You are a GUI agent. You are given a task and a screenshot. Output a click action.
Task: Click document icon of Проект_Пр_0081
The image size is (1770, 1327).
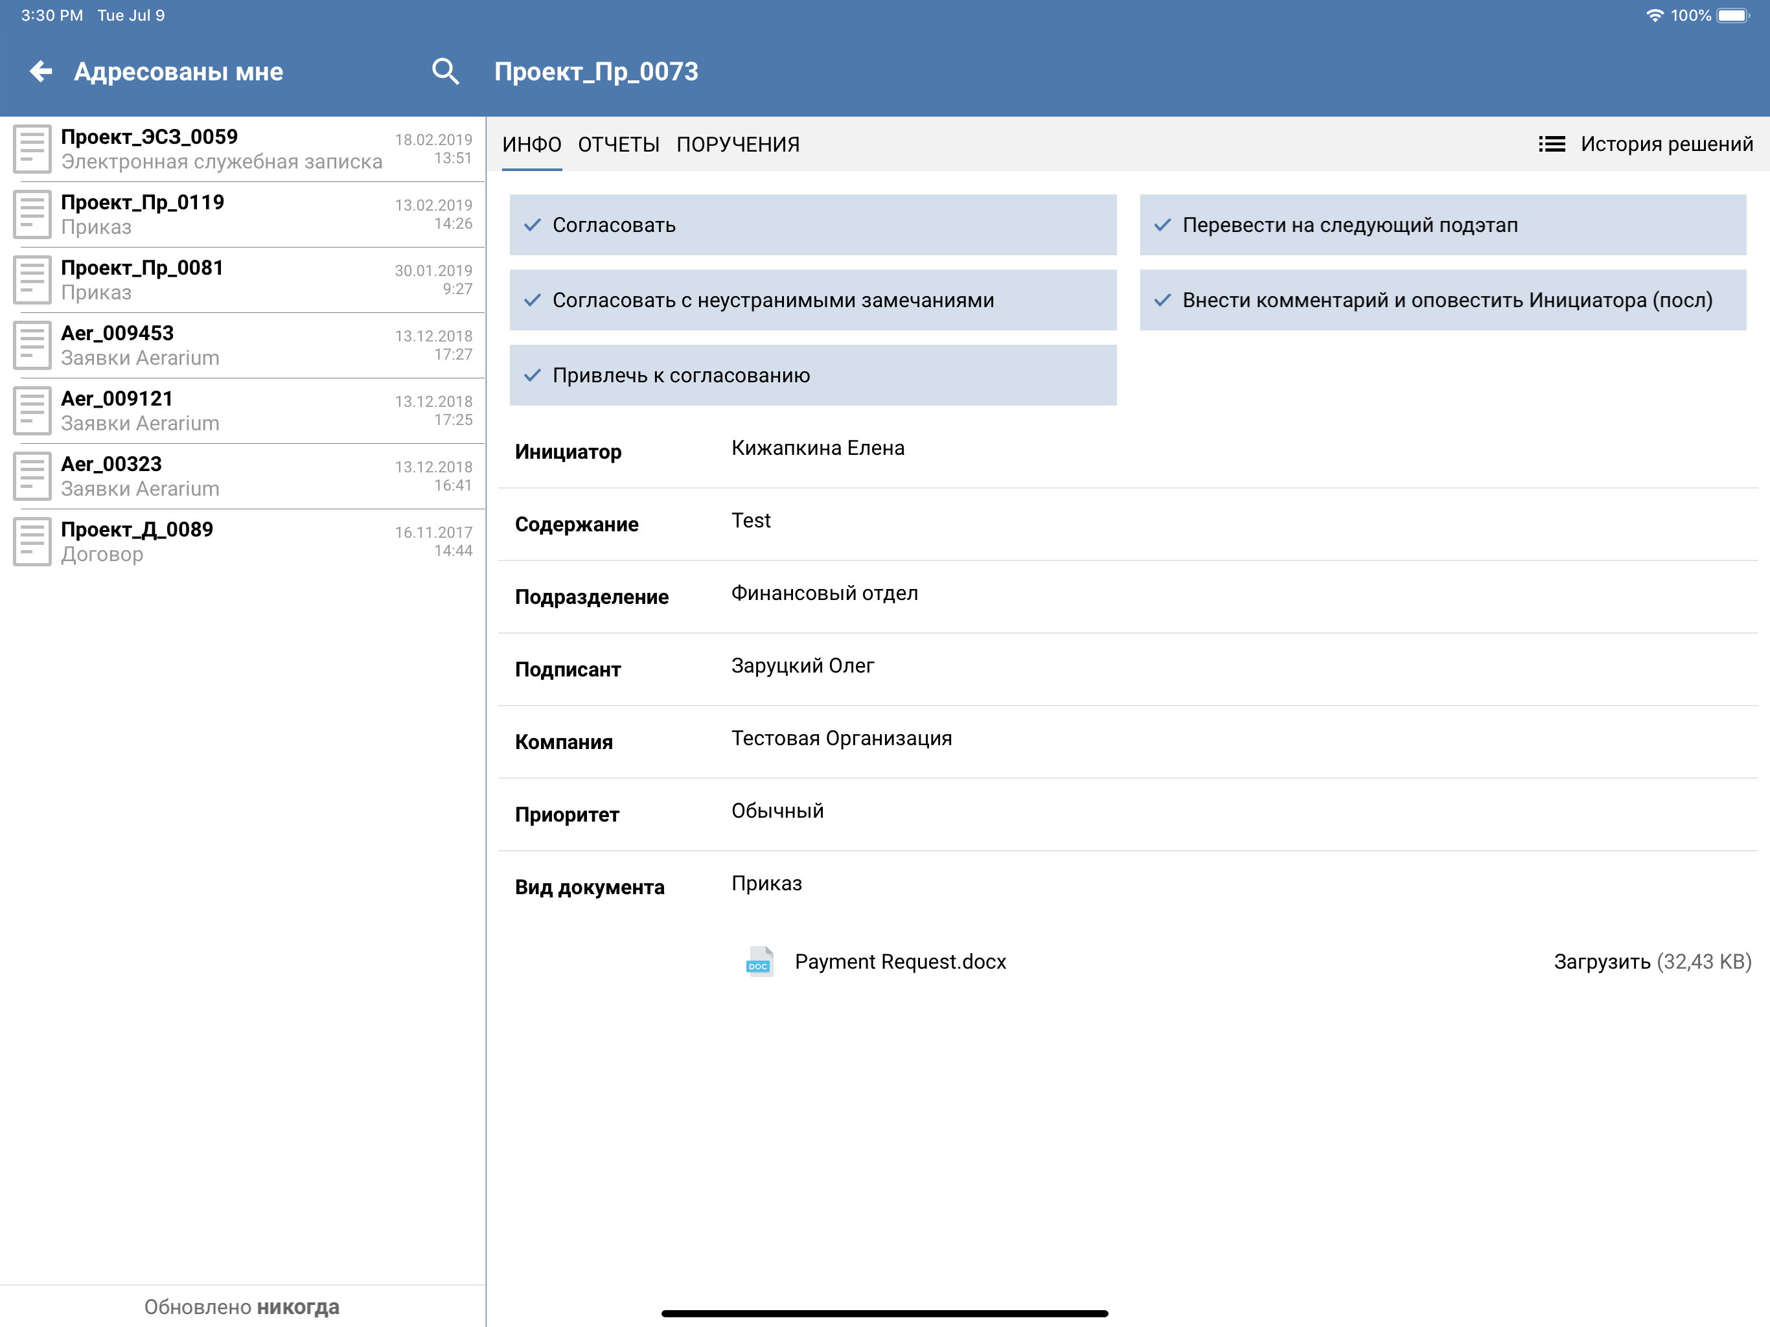pos(32,280)
